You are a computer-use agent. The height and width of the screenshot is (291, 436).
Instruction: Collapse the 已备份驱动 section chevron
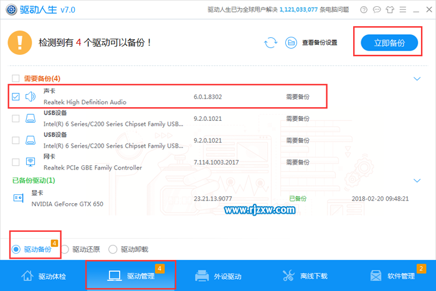pos(417,181)
